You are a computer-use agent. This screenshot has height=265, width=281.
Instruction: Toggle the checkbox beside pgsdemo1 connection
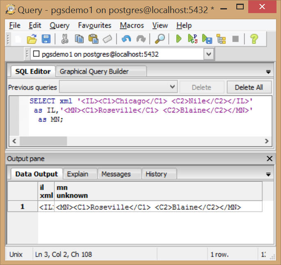click(x=36, y=54)
